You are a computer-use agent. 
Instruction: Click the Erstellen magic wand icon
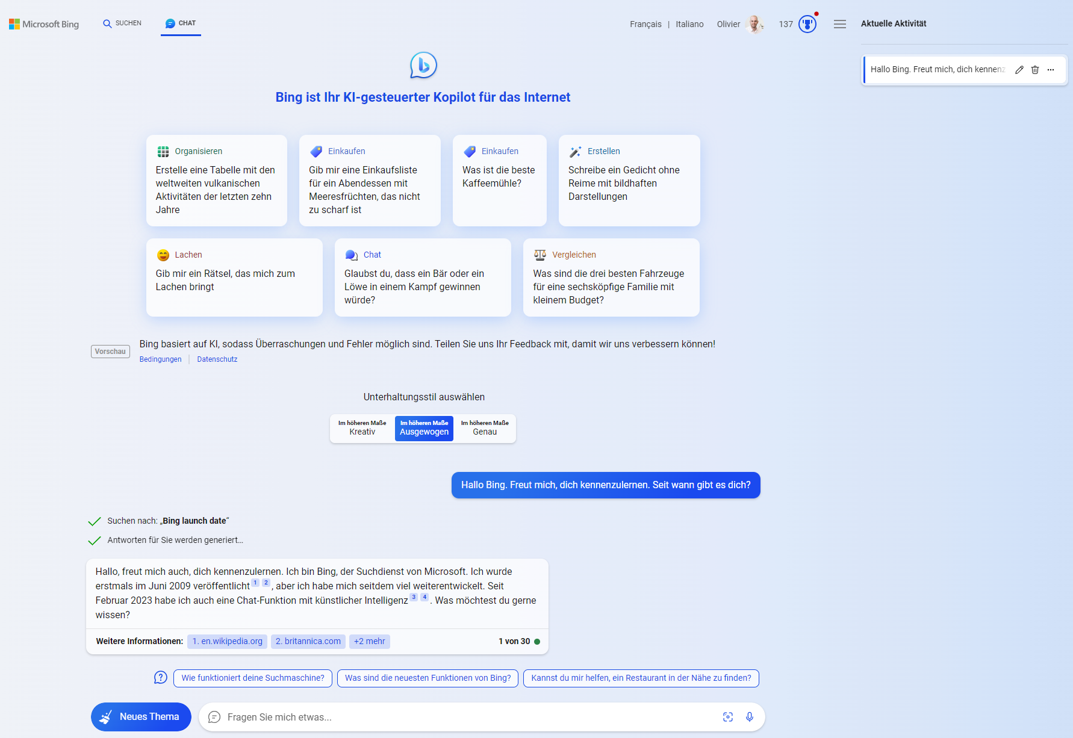click(576, 152)
